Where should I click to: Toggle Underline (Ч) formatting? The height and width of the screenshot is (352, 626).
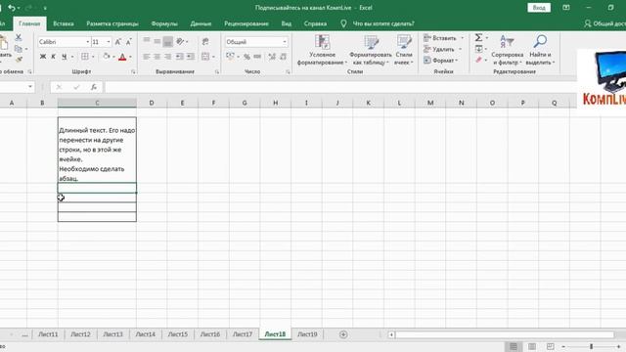[64, 57]
